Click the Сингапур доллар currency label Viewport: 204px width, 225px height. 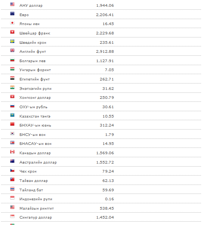click(35, 218)
